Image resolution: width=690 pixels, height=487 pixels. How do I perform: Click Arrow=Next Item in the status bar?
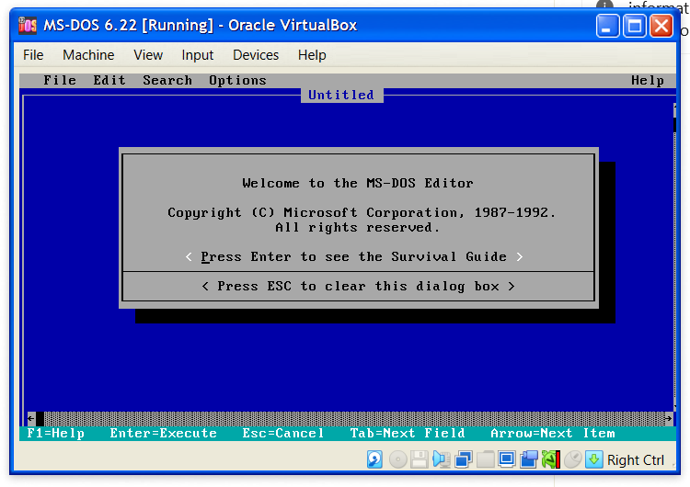click(x=553, y=434)
